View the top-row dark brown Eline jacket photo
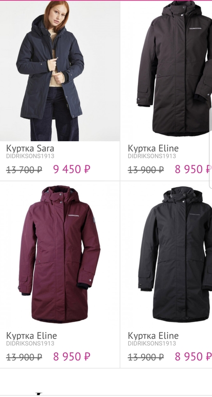 tap(174, 69)
